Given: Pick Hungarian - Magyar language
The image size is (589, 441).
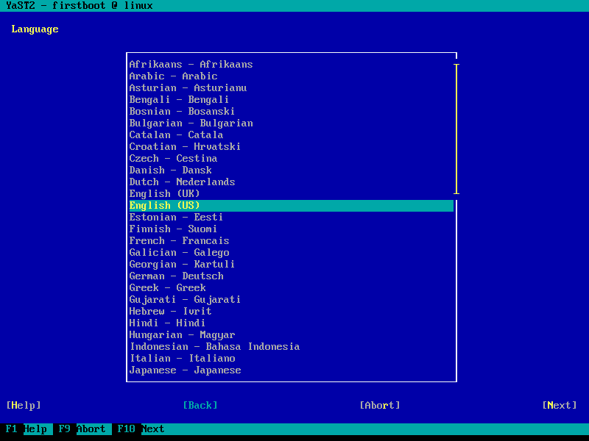Looking at the screenshot, I should [182, 335].
